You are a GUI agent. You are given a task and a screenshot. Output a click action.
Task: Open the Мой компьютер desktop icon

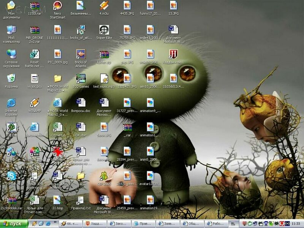(11, 30)
